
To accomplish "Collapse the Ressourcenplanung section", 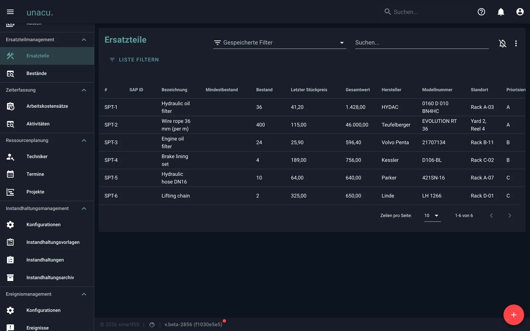I will click(x=84, y=140).
